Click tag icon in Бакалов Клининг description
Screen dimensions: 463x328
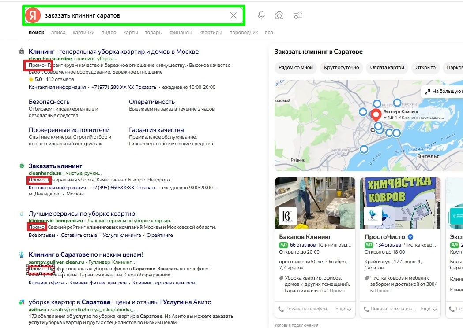pos(281,278)
